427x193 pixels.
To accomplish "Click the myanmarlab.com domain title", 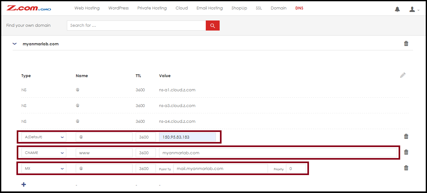I will [x=41, y=44].
